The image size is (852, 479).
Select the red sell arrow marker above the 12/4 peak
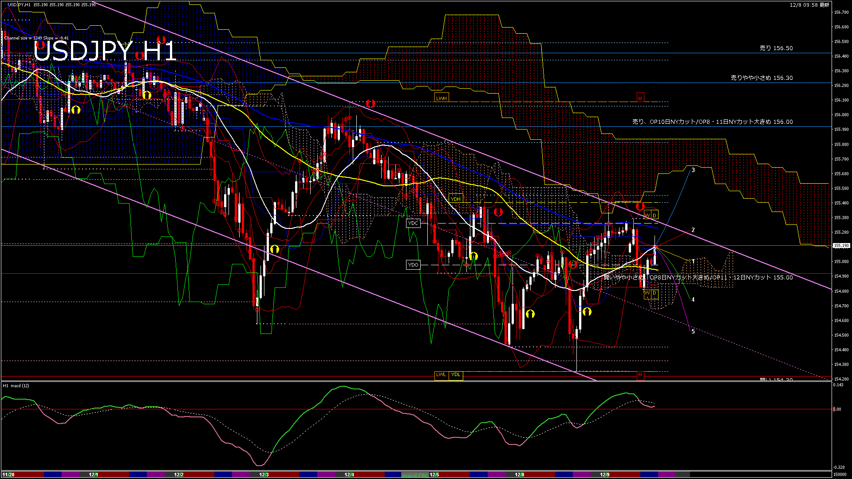pos(371,103)
